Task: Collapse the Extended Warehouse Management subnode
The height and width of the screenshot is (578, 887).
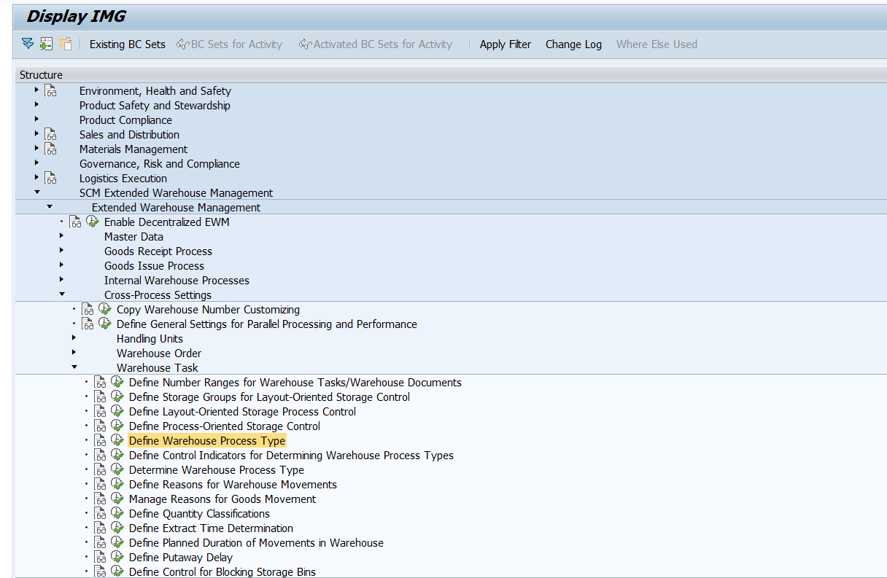Action: coord(49,207)
